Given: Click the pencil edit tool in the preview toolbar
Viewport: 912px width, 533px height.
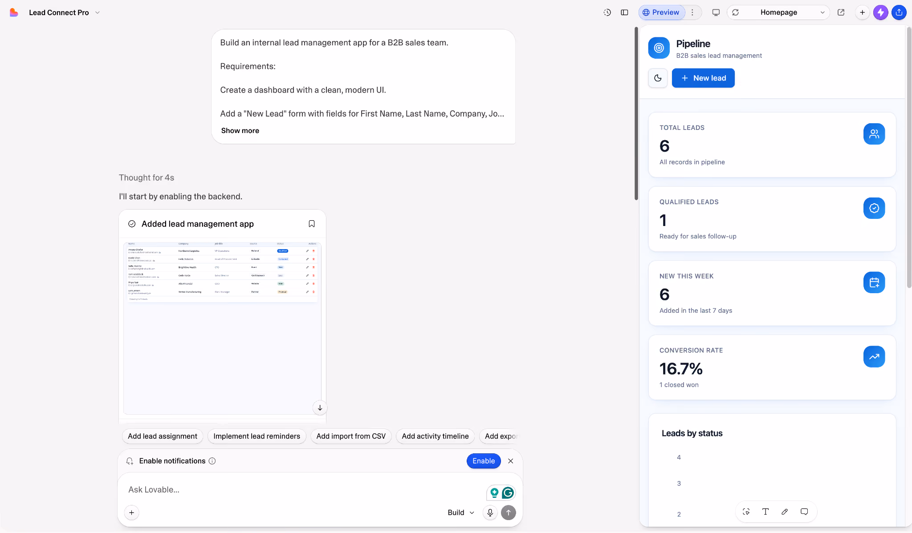Looking at the screenshot, I should pyautogui.click(x=785, y=512).
